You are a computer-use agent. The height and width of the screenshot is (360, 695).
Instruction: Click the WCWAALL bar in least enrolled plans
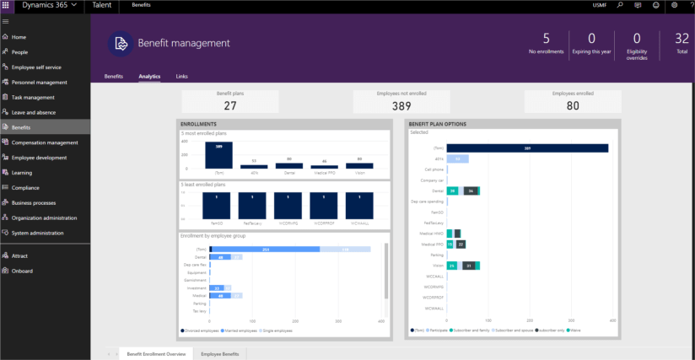click(359, 206)
